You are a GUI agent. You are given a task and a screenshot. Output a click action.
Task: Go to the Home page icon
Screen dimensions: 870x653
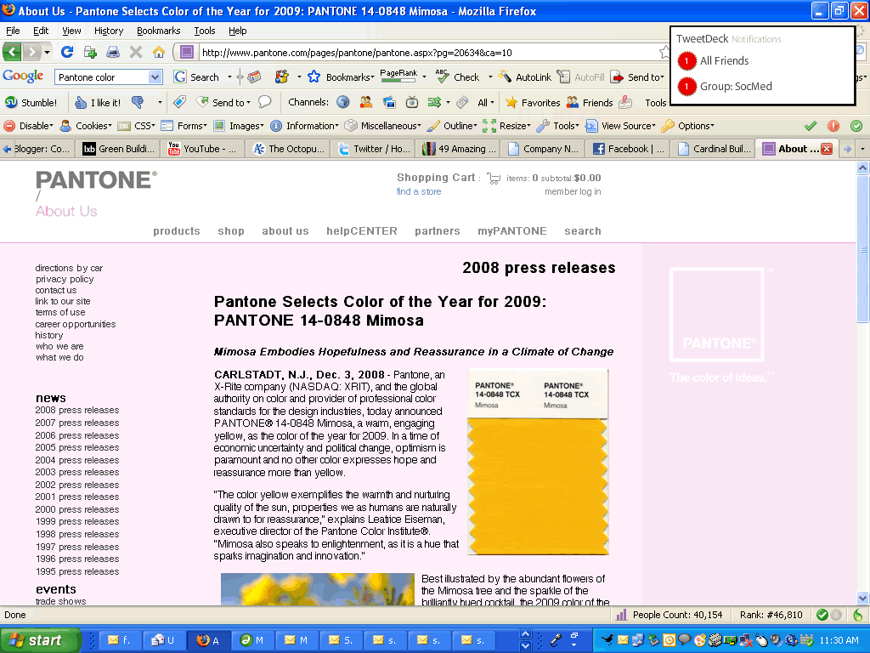point(159,52)
